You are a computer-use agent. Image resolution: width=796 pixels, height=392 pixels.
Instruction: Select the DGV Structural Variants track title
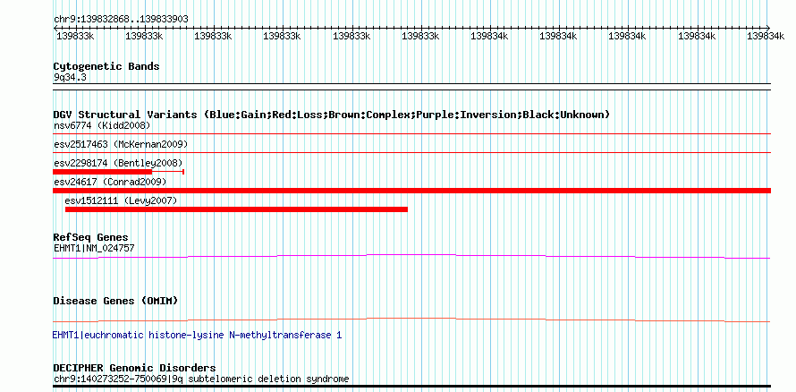click(x=332, y=115)
